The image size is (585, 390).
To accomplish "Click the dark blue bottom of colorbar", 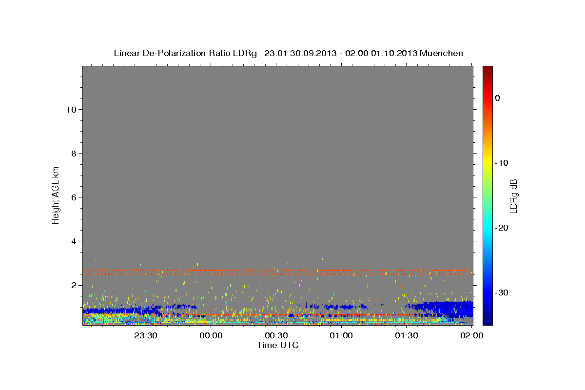I will (487, 319).
